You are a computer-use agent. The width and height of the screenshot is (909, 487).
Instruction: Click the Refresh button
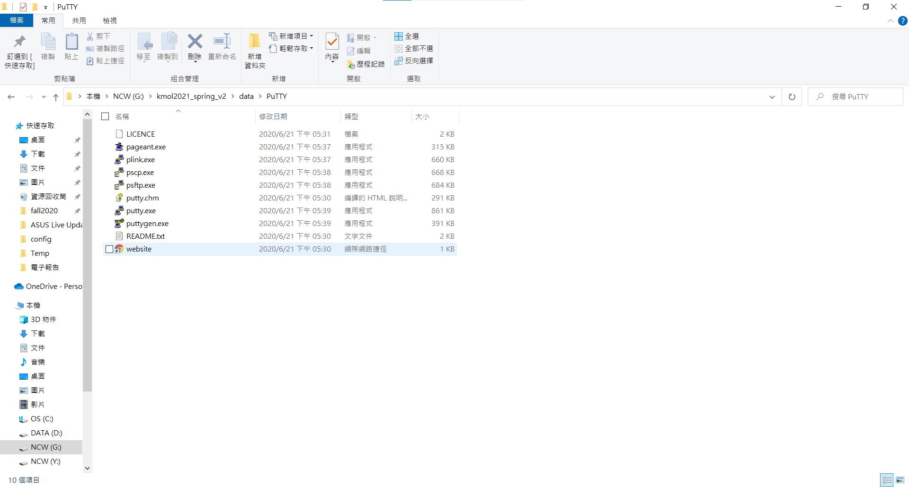792,97
